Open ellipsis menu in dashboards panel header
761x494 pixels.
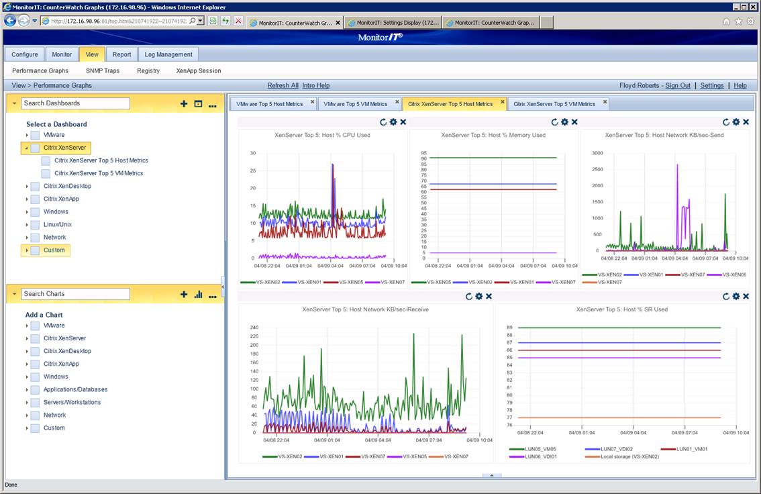213,104
